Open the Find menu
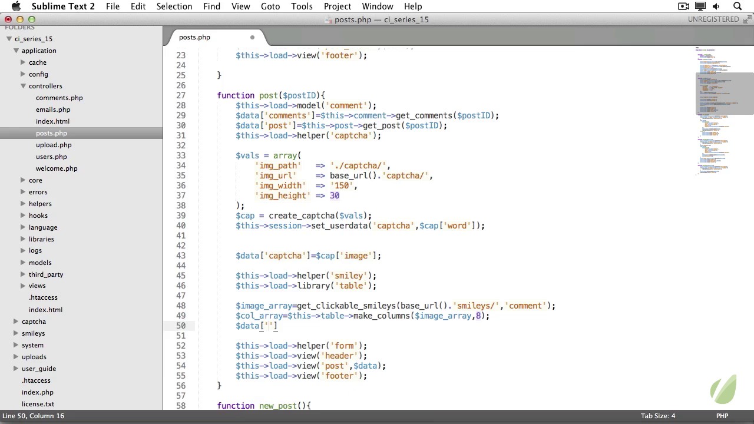Viewport: 754px width, 424px height. click(x=211, y=6)
